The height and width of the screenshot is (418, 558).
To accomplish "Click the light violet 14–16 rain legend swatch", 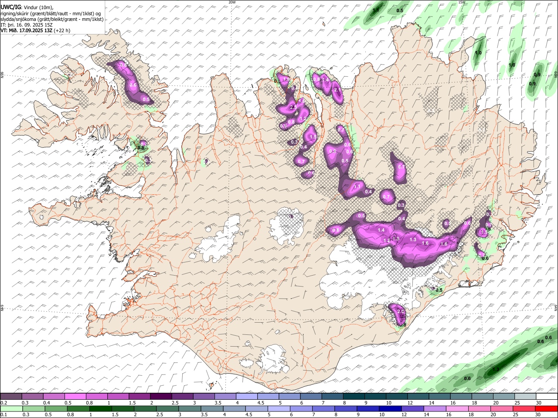I will point(435,408).
